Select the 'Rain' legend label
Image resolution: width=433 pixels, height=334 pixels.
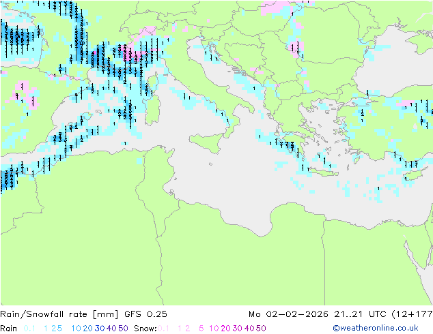pyautogui.click(x=9, y=329)
